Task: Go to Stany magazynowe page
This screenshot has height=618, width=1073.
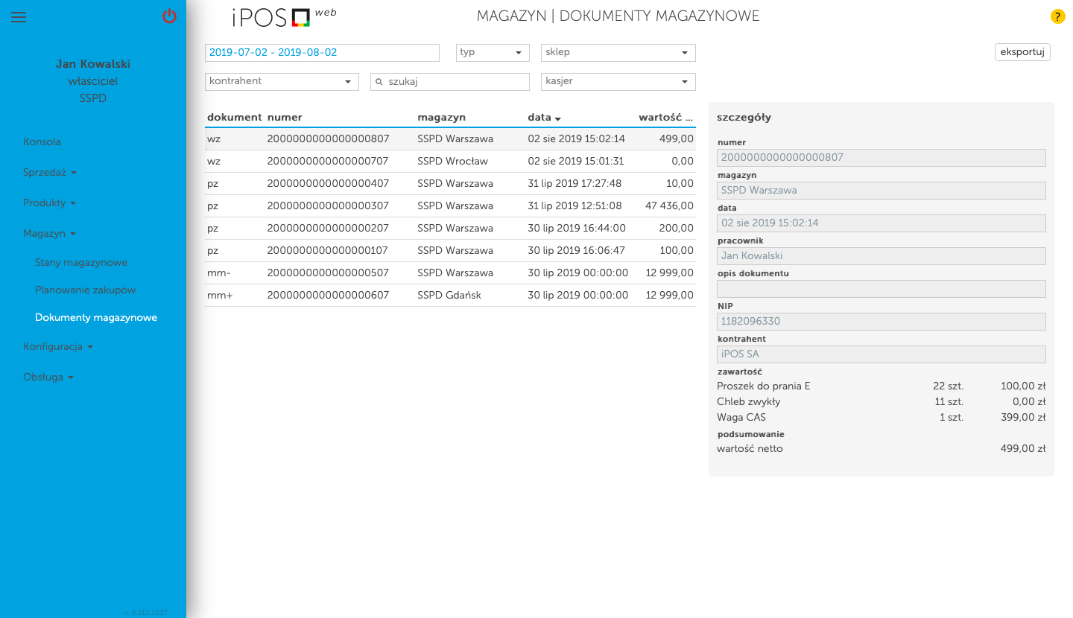Action: pyautogui.click(x=81, y=262)
